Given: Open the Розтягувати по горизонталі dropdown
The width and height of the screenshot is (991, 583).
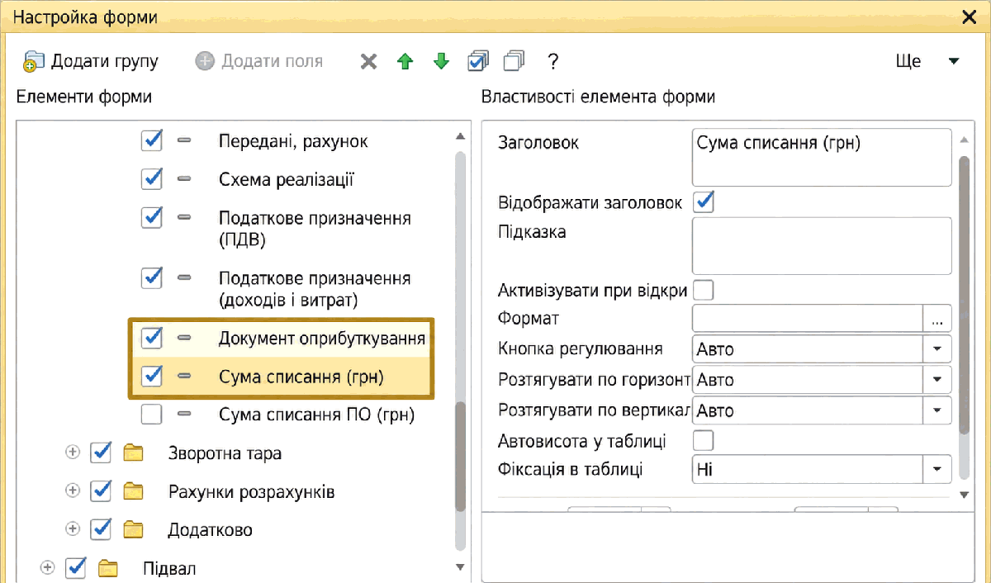Looking at the screenshot, I should click(x=936, y=380).
